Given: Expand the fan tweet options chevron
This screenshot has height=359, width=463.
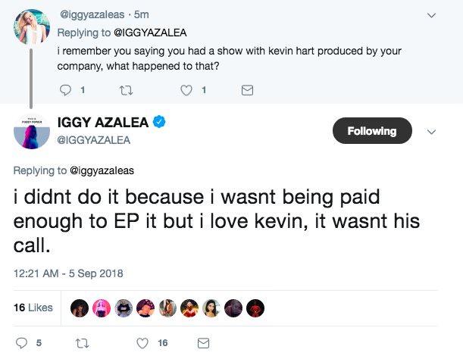Looking at the screenshot, I should 432,14.
